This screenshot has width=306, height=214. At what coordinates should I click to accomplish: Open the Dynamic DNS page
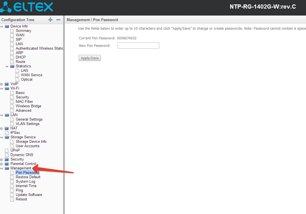coord(22,155)
